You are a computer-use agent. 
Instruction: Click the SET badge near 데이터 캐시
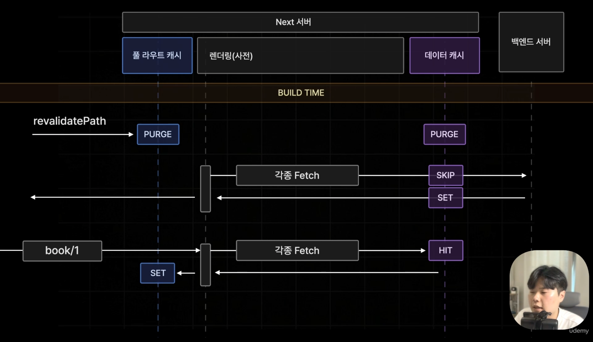pyautogui.click(x=446, y=197)
